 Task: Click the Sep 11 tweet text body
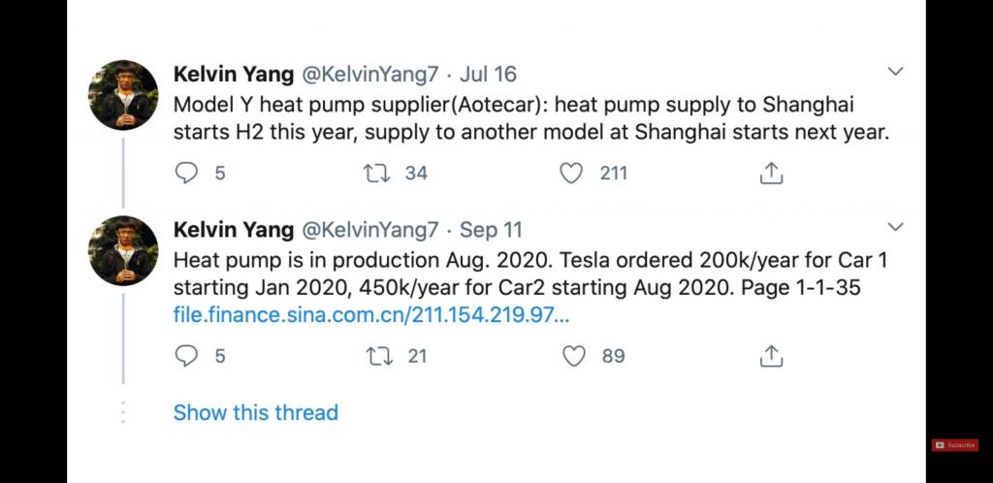pos(530,274)
